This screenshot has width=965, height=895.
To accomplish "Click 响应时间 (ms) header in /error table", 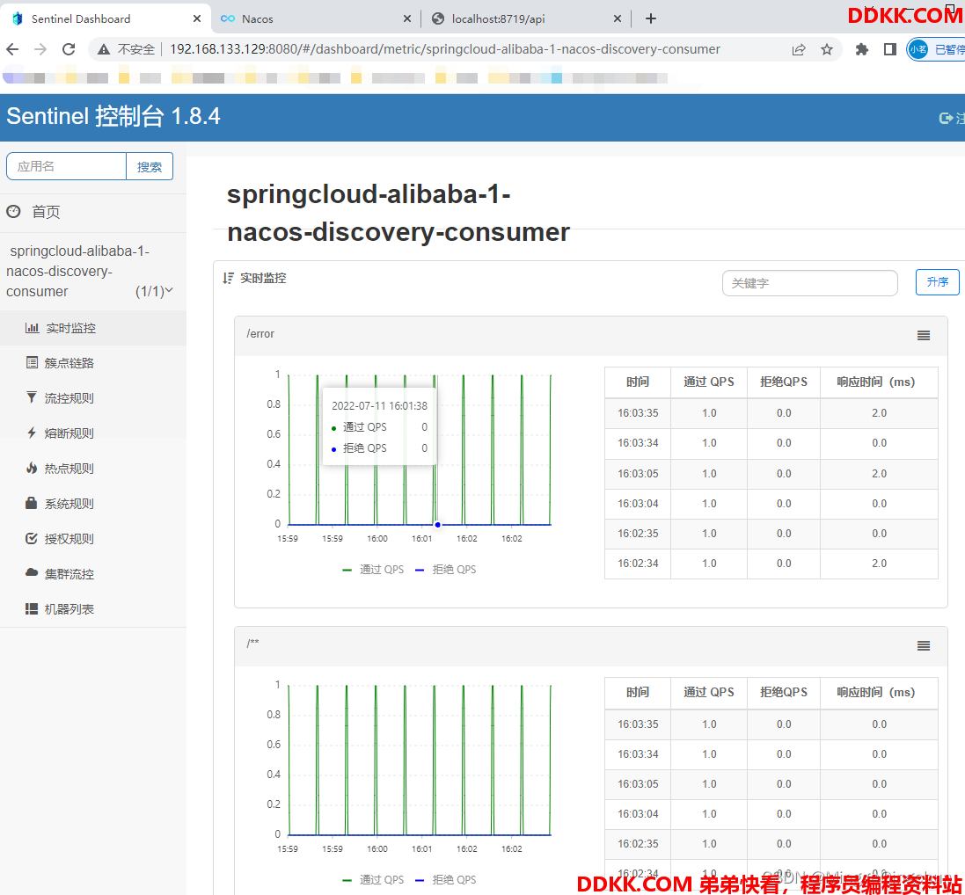I will 879,382.
